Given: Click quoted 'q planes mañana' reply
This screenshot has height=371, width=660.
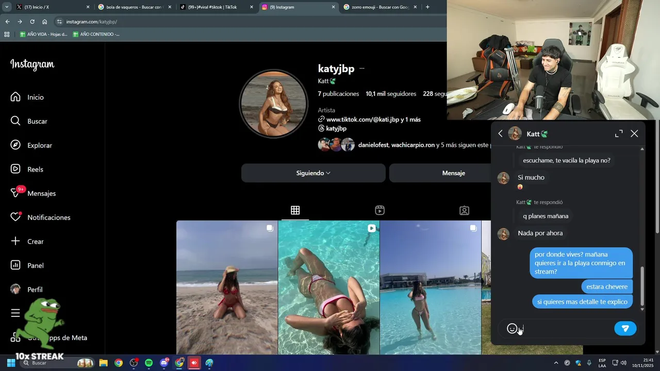Looking at the screenshot, I should click(x=546, y=216).
